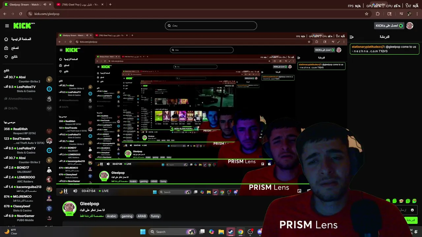Open emoji picker in chat input
422x237 pixels.
[412, 210]
